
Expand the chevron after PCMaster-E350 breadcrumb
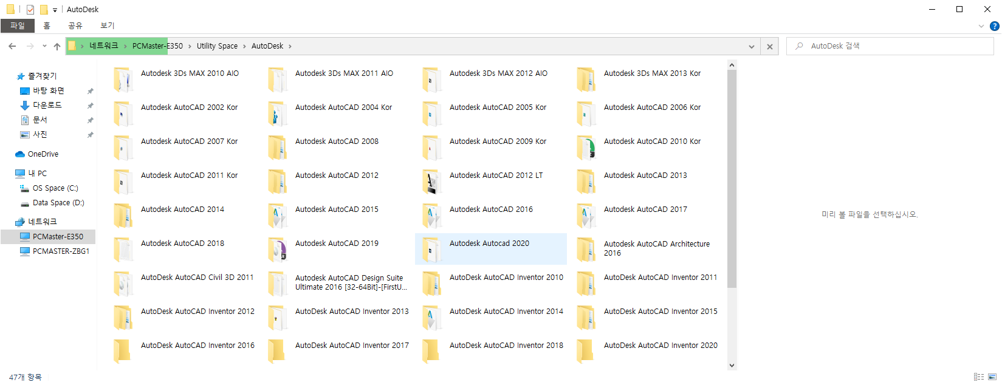[x=190, y=46]
